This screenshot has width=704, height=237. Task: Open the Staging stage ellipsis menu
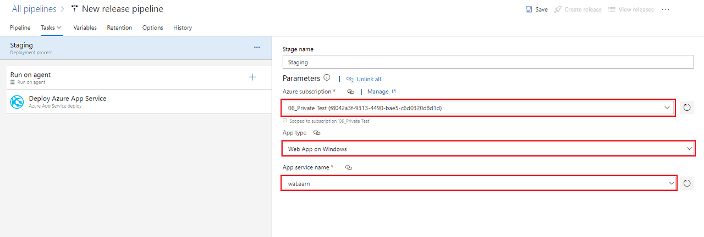257,47
